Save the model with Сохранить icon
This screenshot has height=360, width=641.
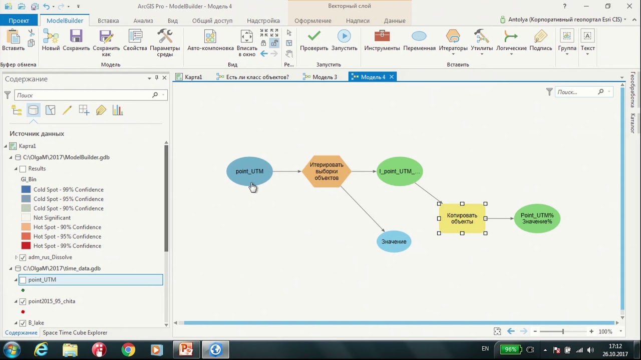pos(76,40)
